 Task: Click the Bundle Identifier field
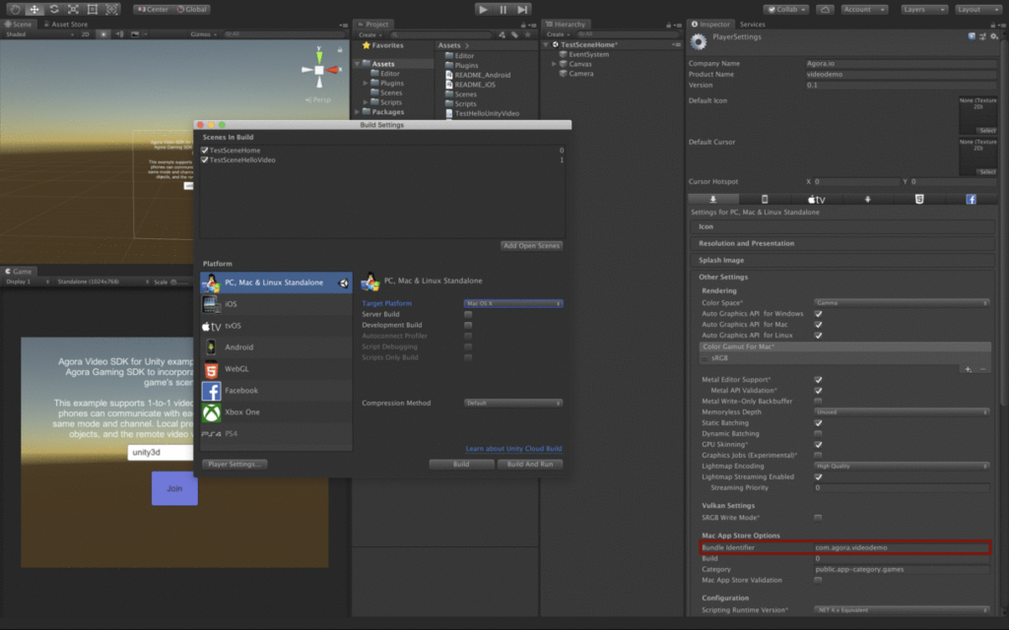pos(902,547)
